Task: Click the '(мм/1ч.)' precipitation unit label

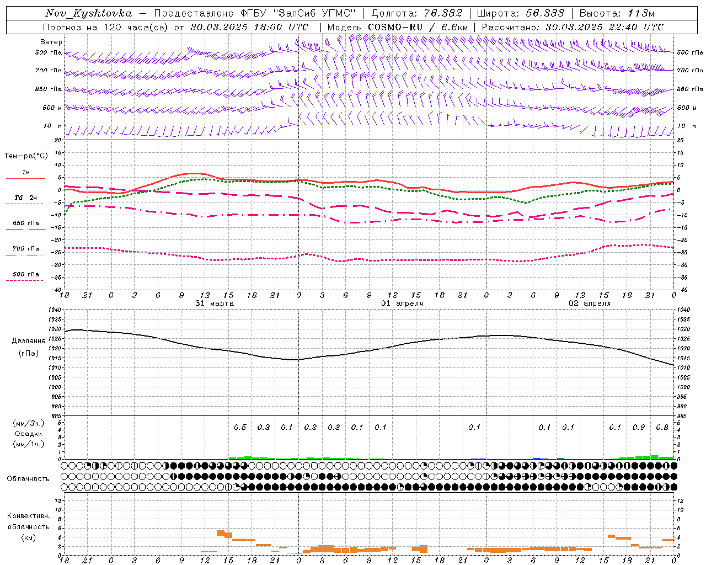Action: [29, 444]
